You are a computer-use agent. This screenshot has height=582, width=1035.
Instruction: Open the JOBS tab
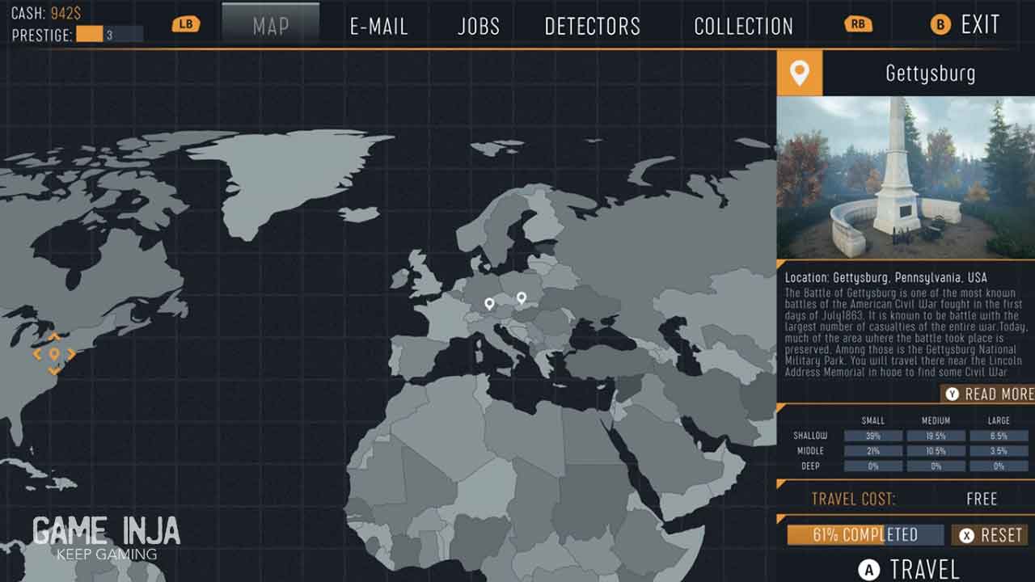(478, 26)
